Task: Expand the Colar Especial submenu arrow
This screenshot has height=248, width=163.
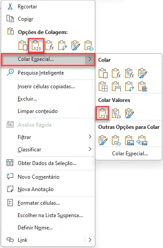Action: (x=90, y=59)
